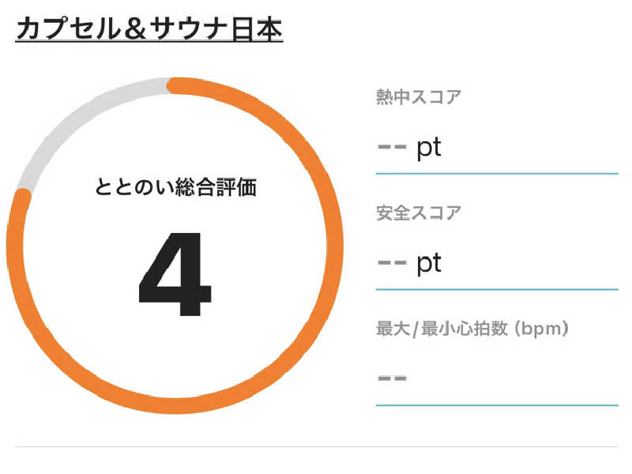This screenshot has width=632, height=474.
Task: Select the 安全スコア label
Action: (x=419, y=213)
